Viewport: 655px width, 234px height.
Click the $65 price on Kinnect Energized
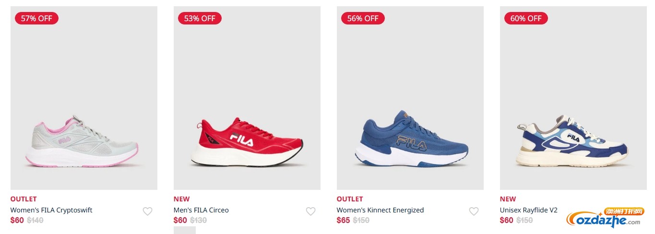[x=343, y=221]
